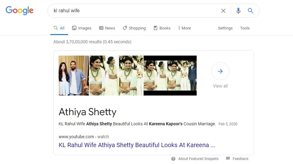The height and width of the screenshot is (164, 293).
Task: Click the Feedback link
Action: [241, 159]
